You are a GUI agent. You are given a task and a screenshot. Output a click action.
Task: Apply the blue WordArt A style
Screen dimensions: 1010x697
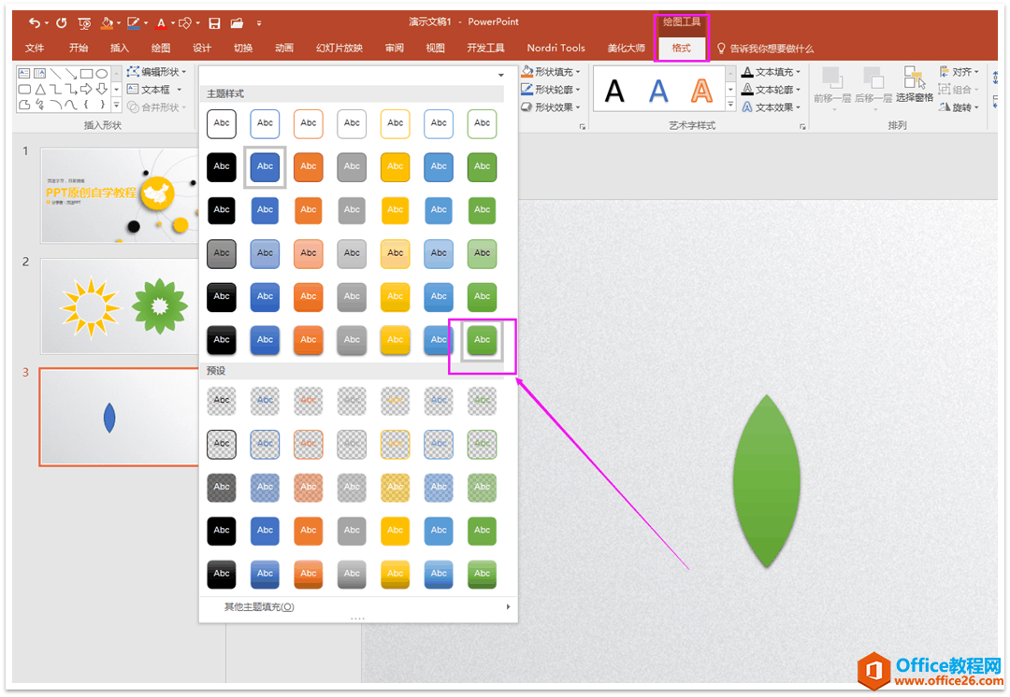tap(657, 91)
